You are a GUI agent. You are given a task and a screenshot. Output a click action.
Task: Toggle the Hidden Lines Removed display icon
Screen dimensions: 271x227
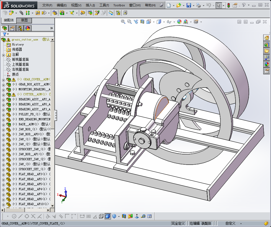[x=101, y=216]
